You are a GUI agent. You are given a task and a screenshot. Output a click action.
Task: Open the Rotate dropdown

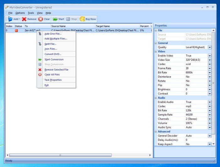[210, 81]
